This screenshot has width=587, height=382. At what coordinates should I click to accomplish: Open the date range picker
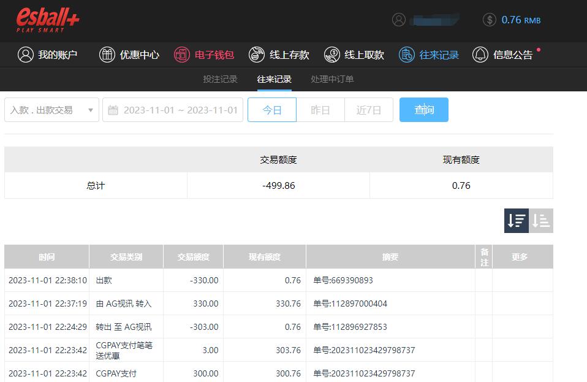(180, 110)
